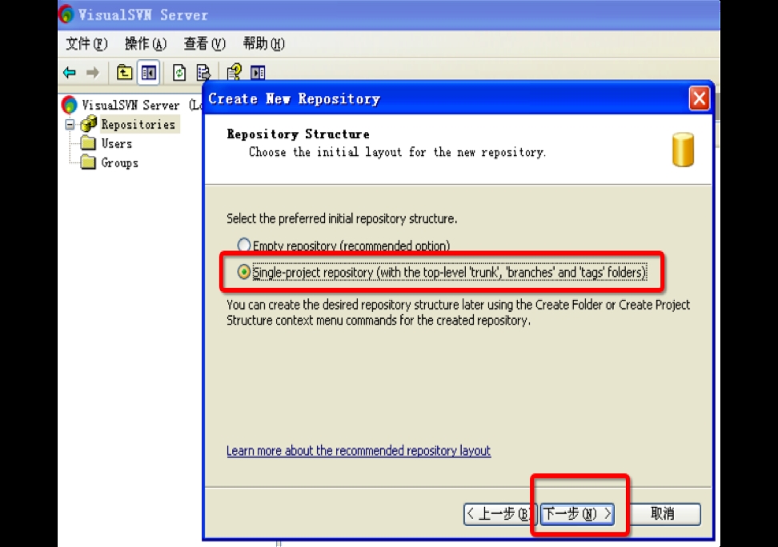
Task: Toggle the Show/Hide Console Tree icon
Action: pos(148,73)
